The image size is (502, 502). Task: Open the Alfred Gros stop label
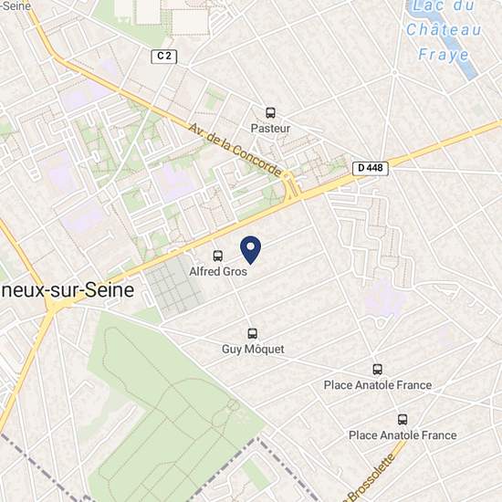click(218, 271)
